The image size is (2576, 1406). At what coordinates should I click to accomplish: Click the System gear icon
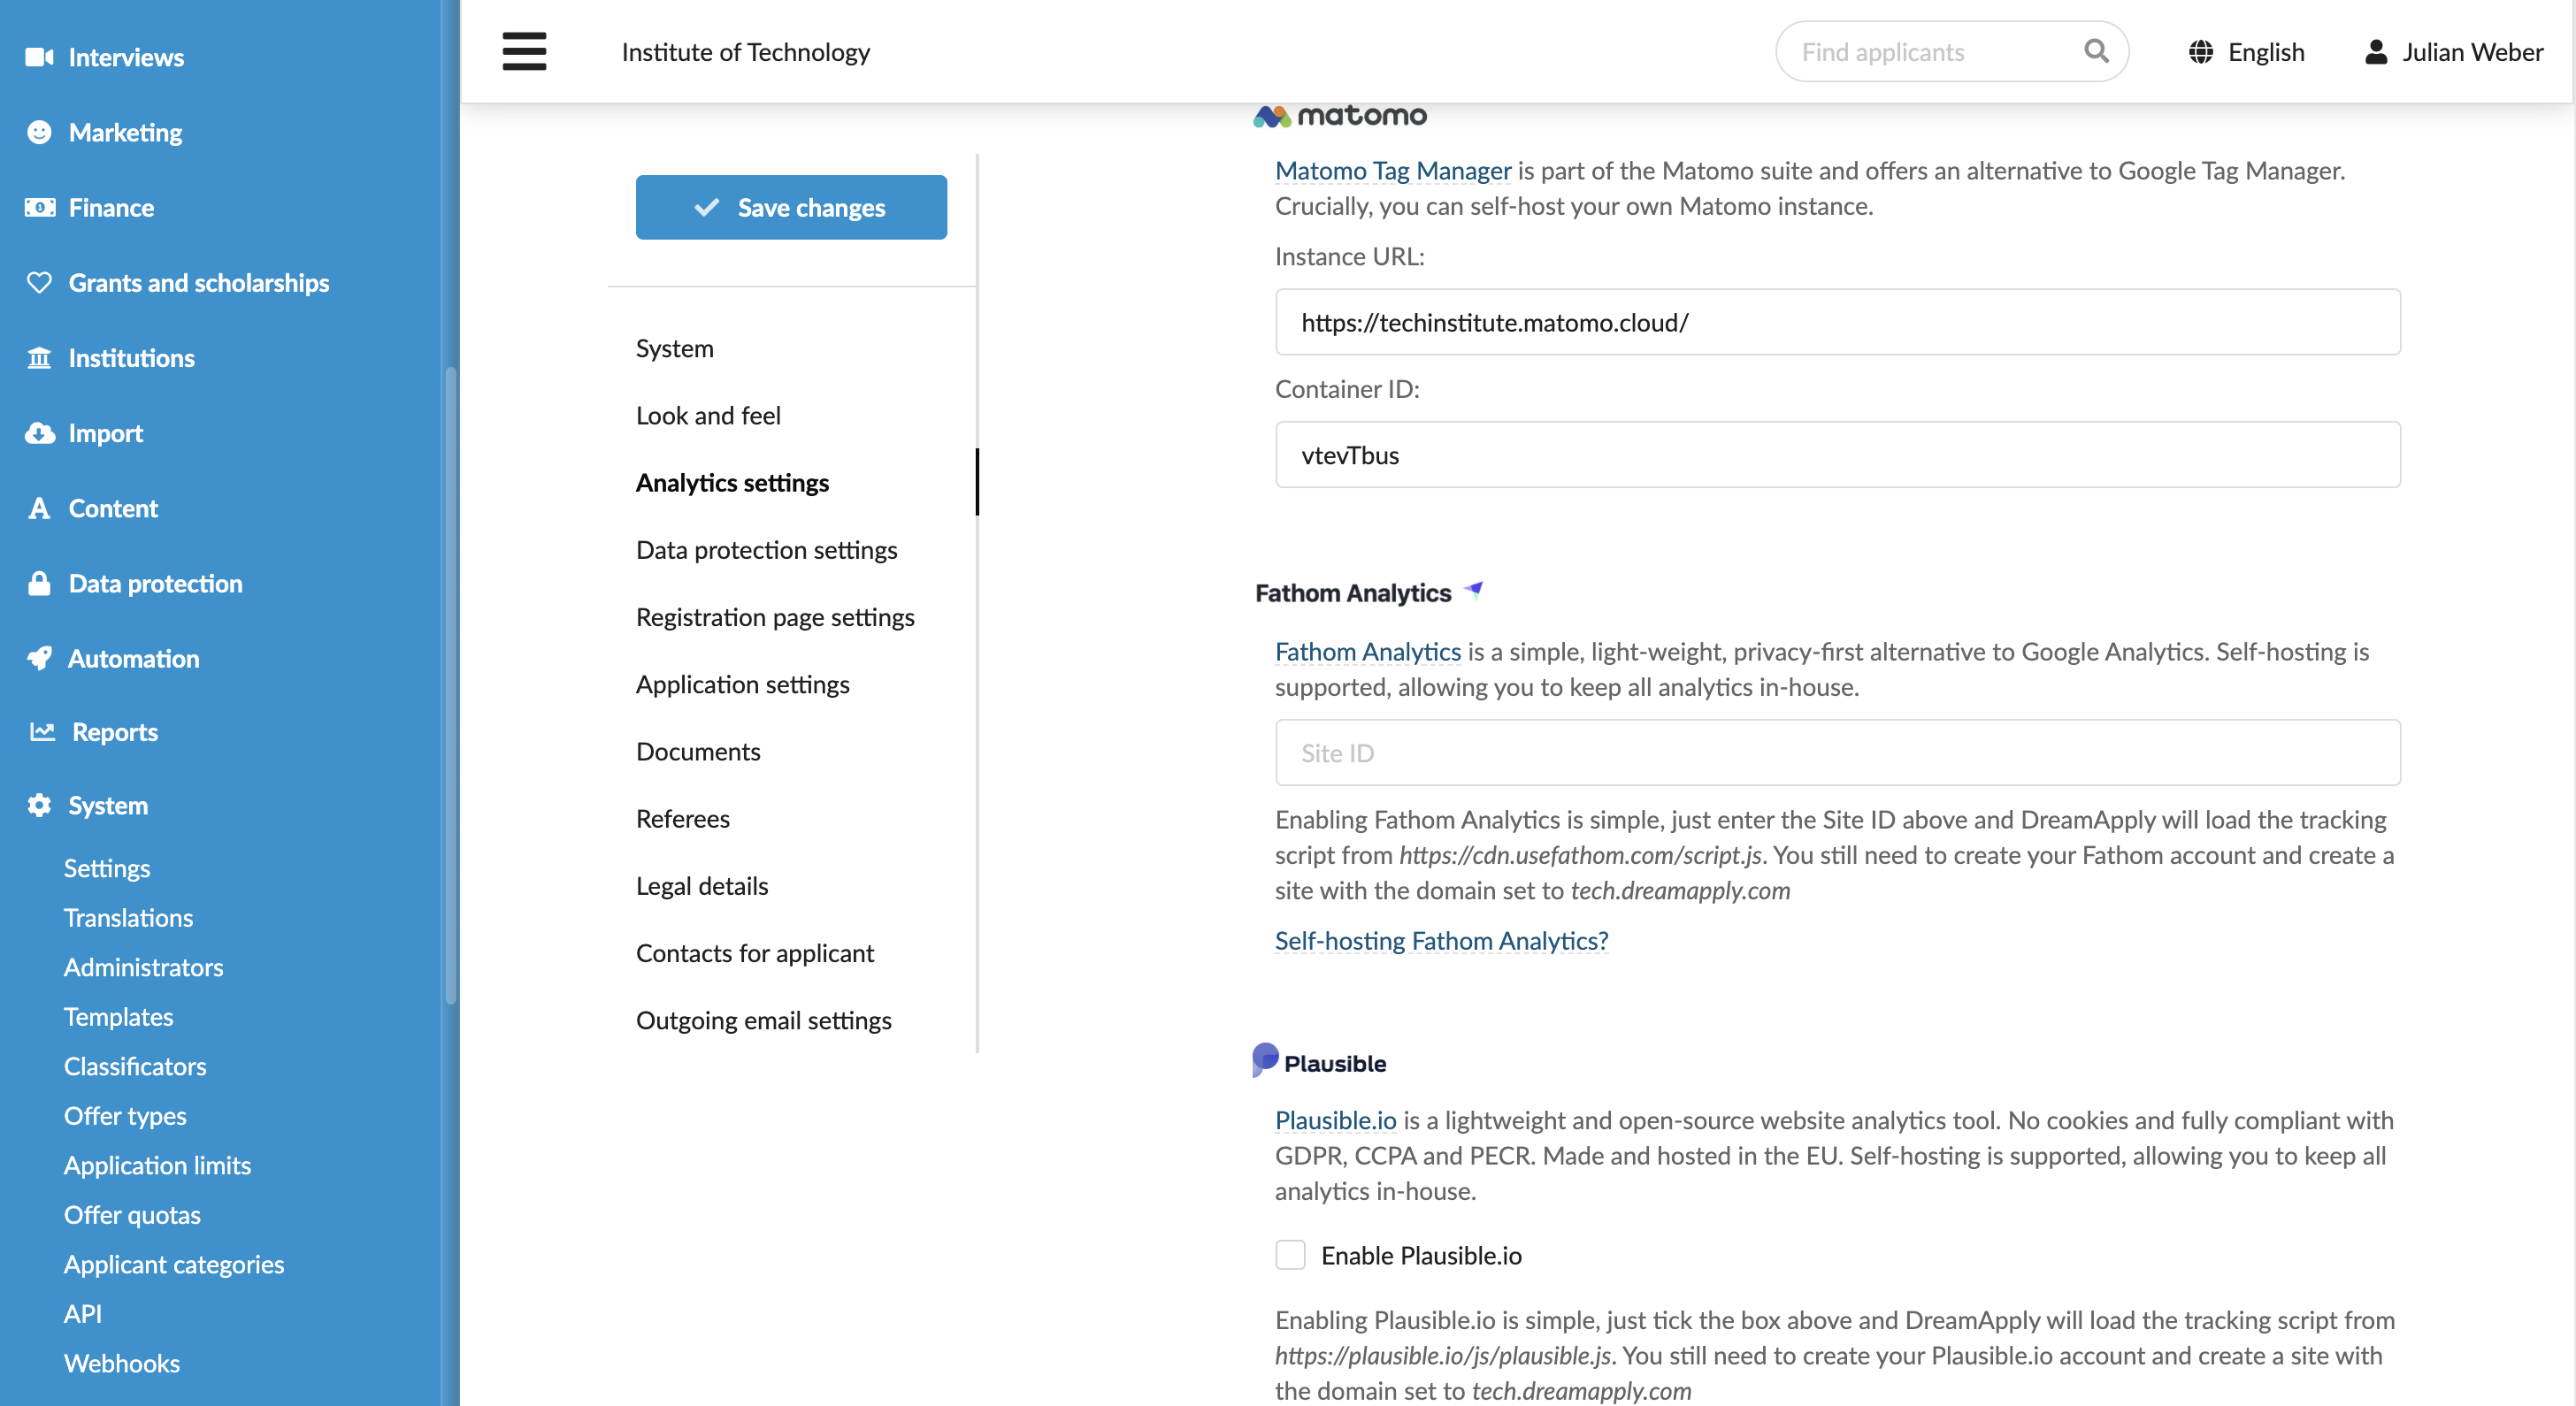pyautogui.click(x=39, y=806)
